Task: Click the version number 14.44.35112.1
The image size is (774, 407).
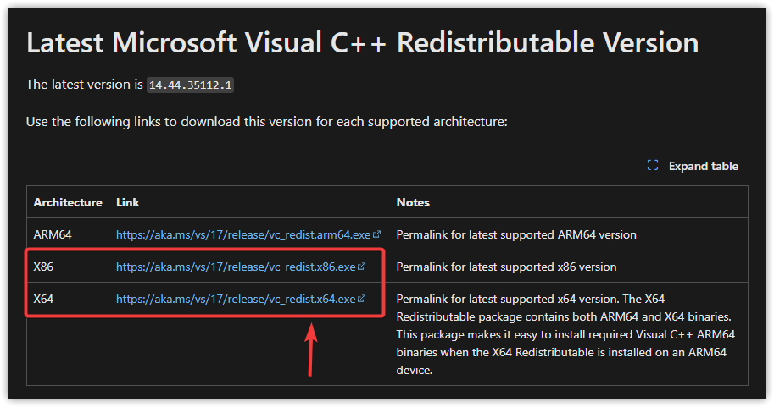Action: click(190, 85)
